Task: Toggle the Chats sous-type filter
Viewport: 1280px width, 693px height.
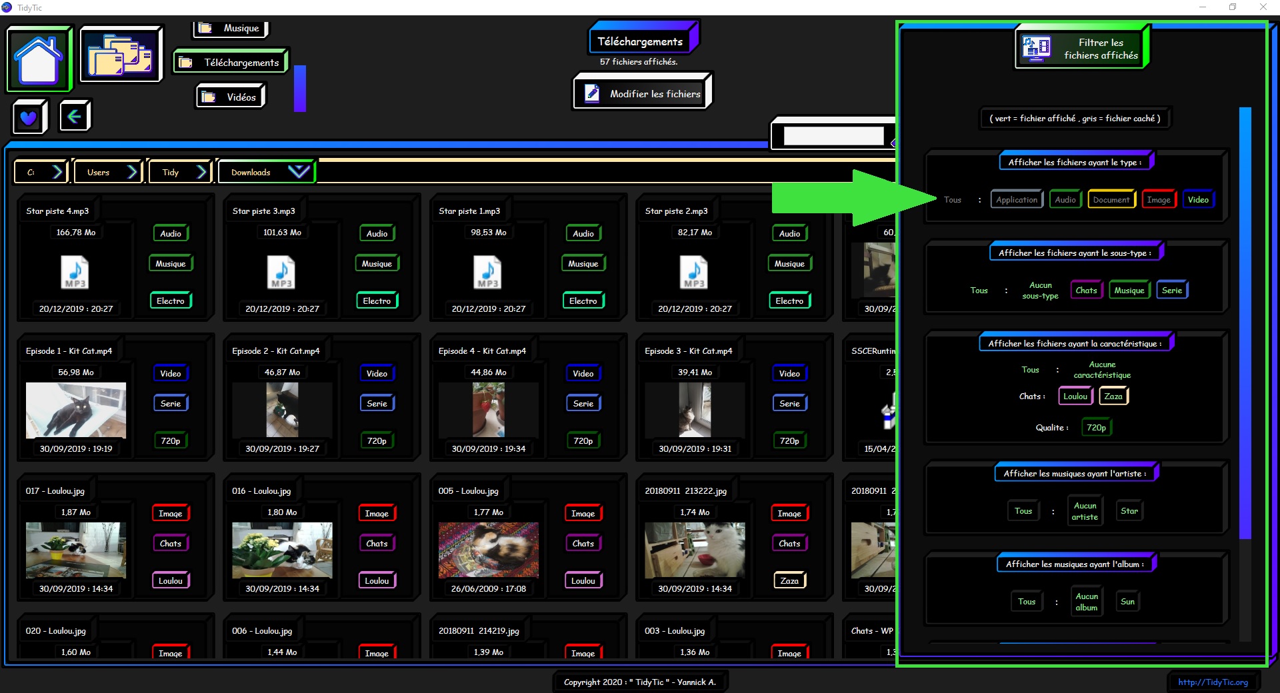Action: point(1086,290)
